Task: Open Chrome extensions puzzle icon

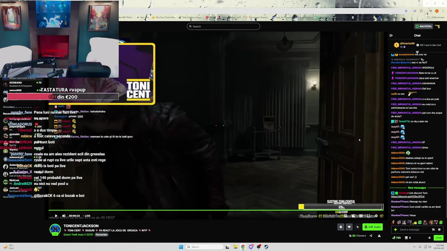Action: (x=421, y=11)
